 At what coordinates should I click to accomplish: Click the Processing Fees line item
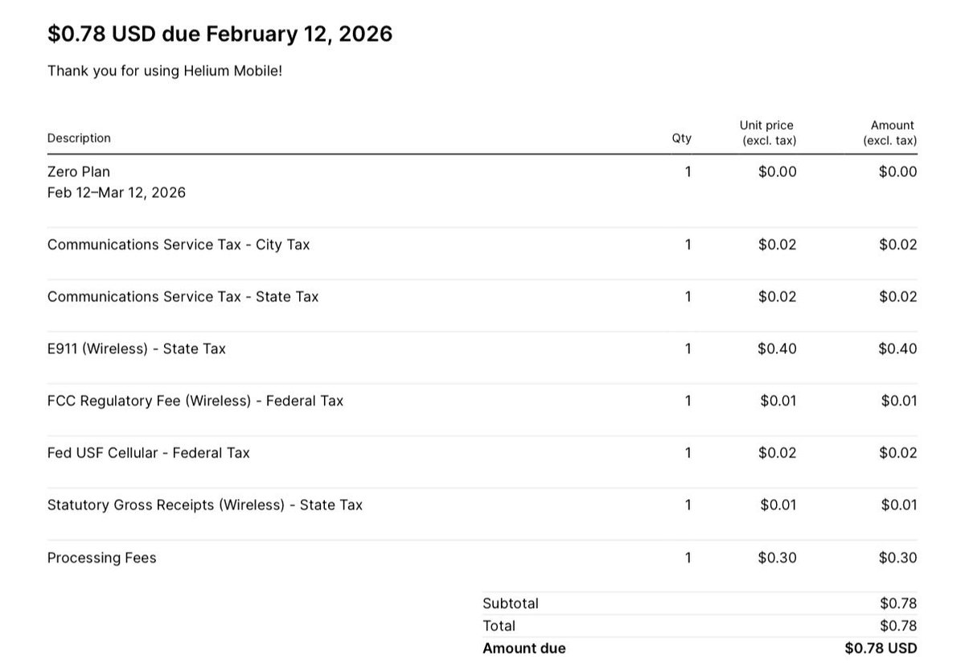point(102,558)
